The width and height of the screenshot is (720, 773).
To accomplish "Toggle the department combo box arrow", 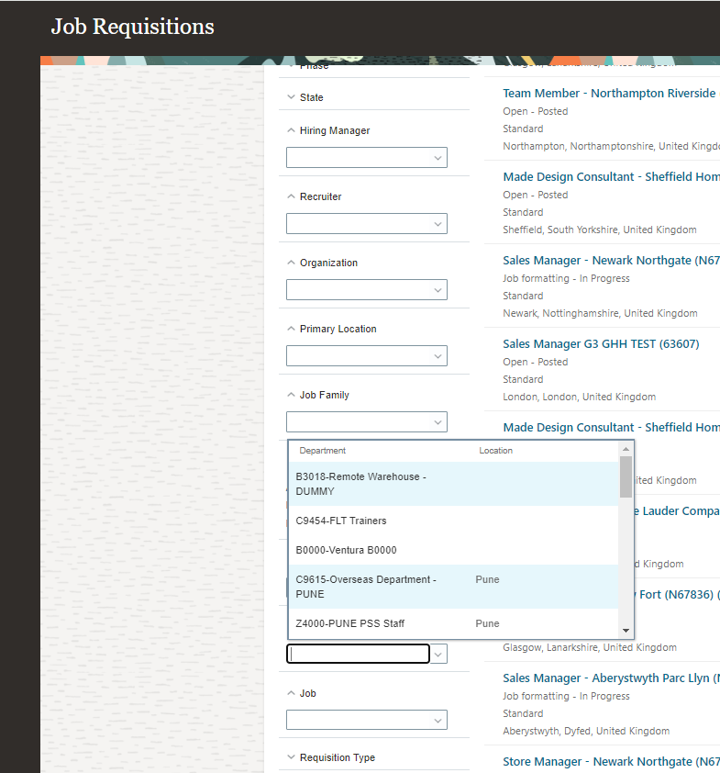I will [438, 655].
